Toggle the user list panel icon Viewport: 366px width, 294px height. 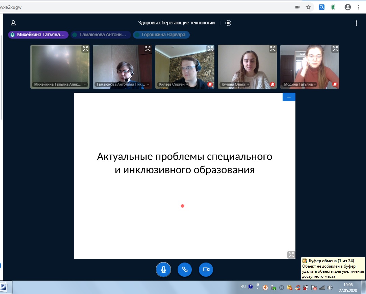[13, 23]
